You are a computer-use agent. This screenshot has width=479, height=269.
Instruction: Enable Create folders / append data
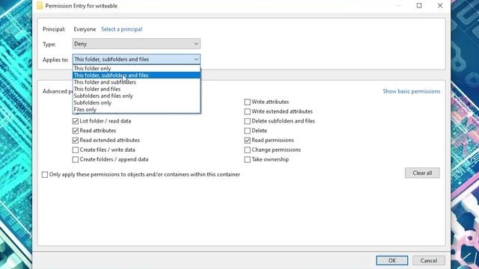[x=76, y=159]
